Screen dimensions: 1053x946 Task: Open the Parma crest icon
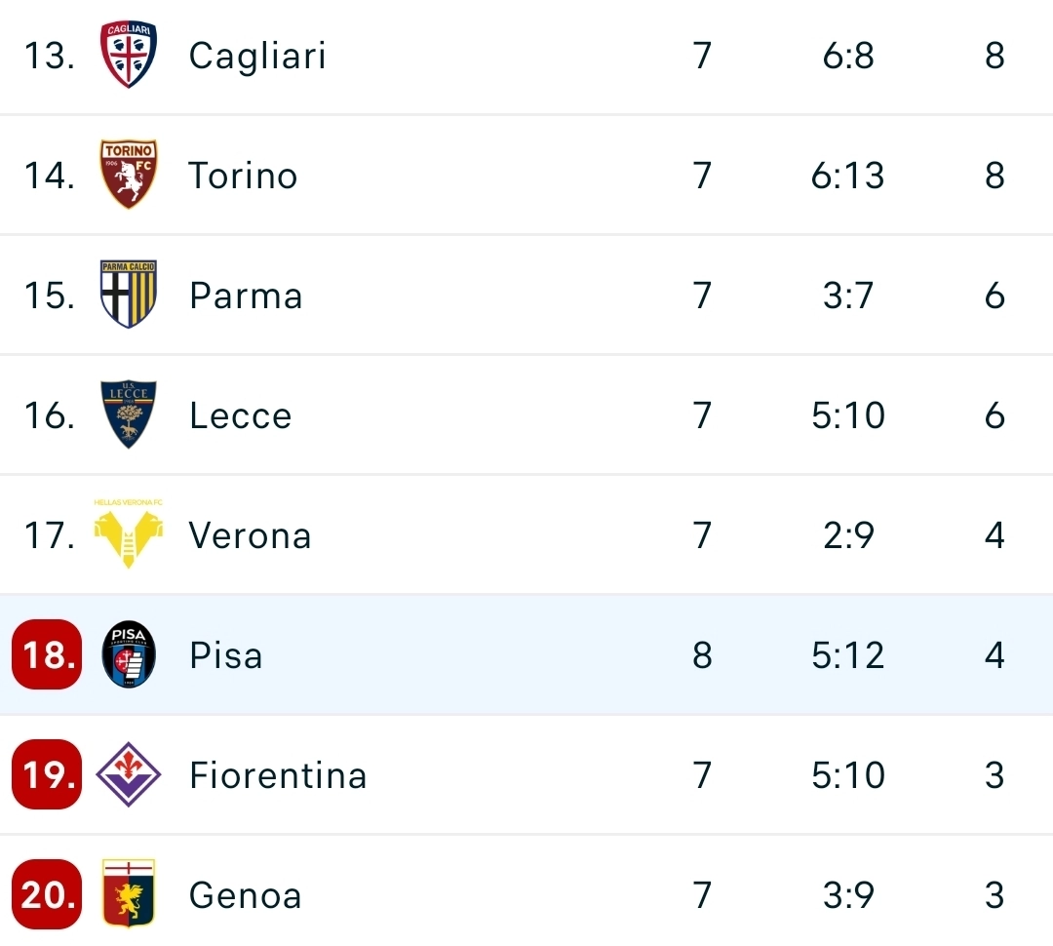(129, 295)
